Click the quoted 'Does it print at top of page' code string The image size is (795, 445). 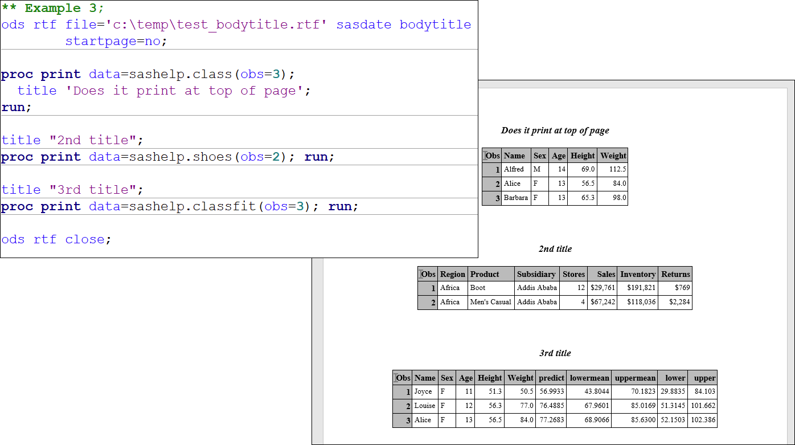185,91
